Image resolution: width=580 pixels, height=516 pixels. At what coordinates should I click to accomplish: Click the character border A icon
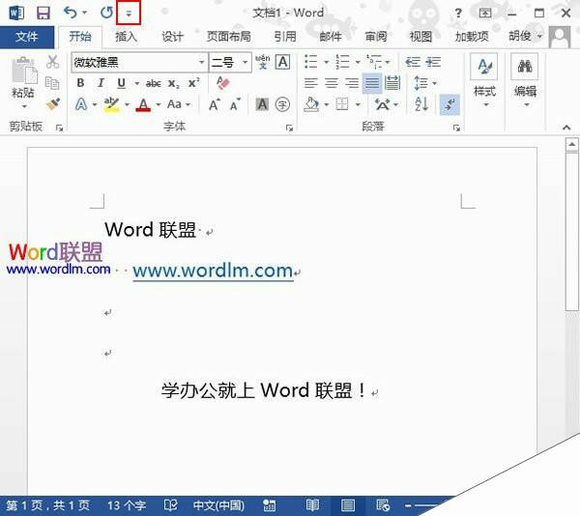283,62
